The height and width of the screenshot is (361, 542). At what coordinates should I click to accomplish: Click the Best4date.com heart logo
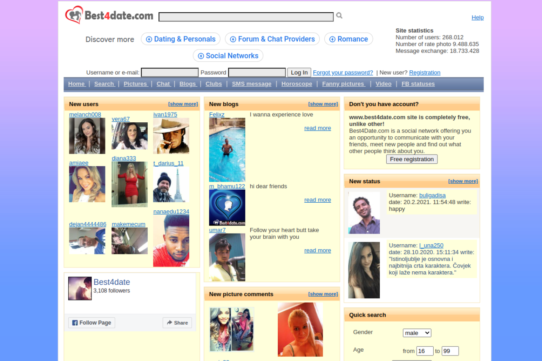coord(109,15)
